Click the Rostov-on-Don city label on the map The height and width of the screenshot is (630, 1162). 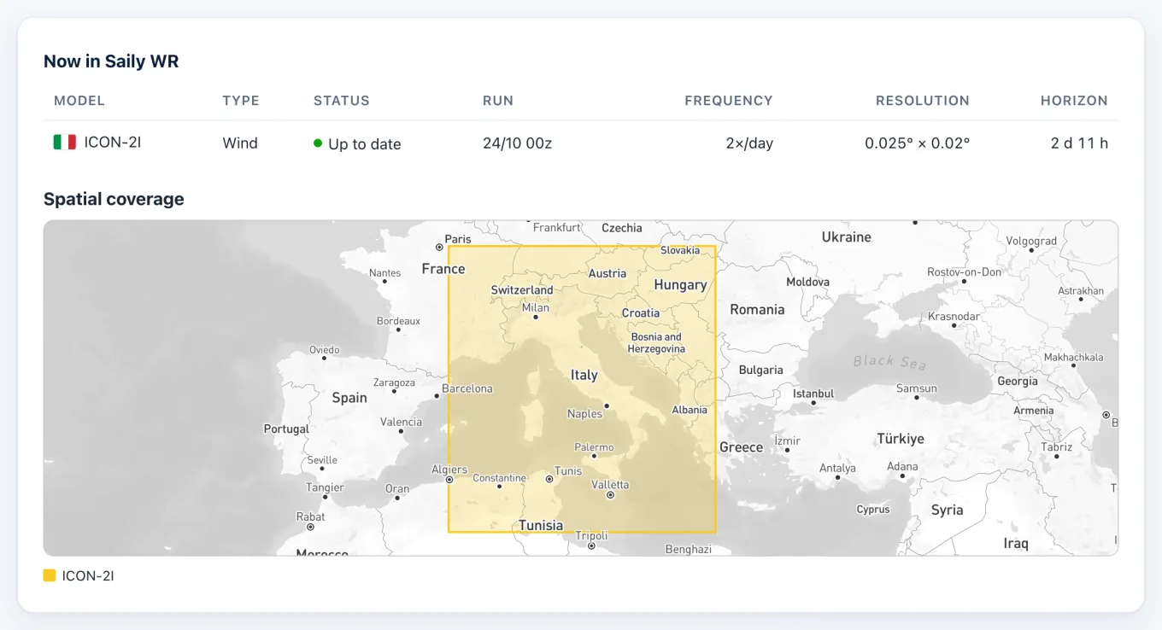pyautogui.click(x=964, y=272)
